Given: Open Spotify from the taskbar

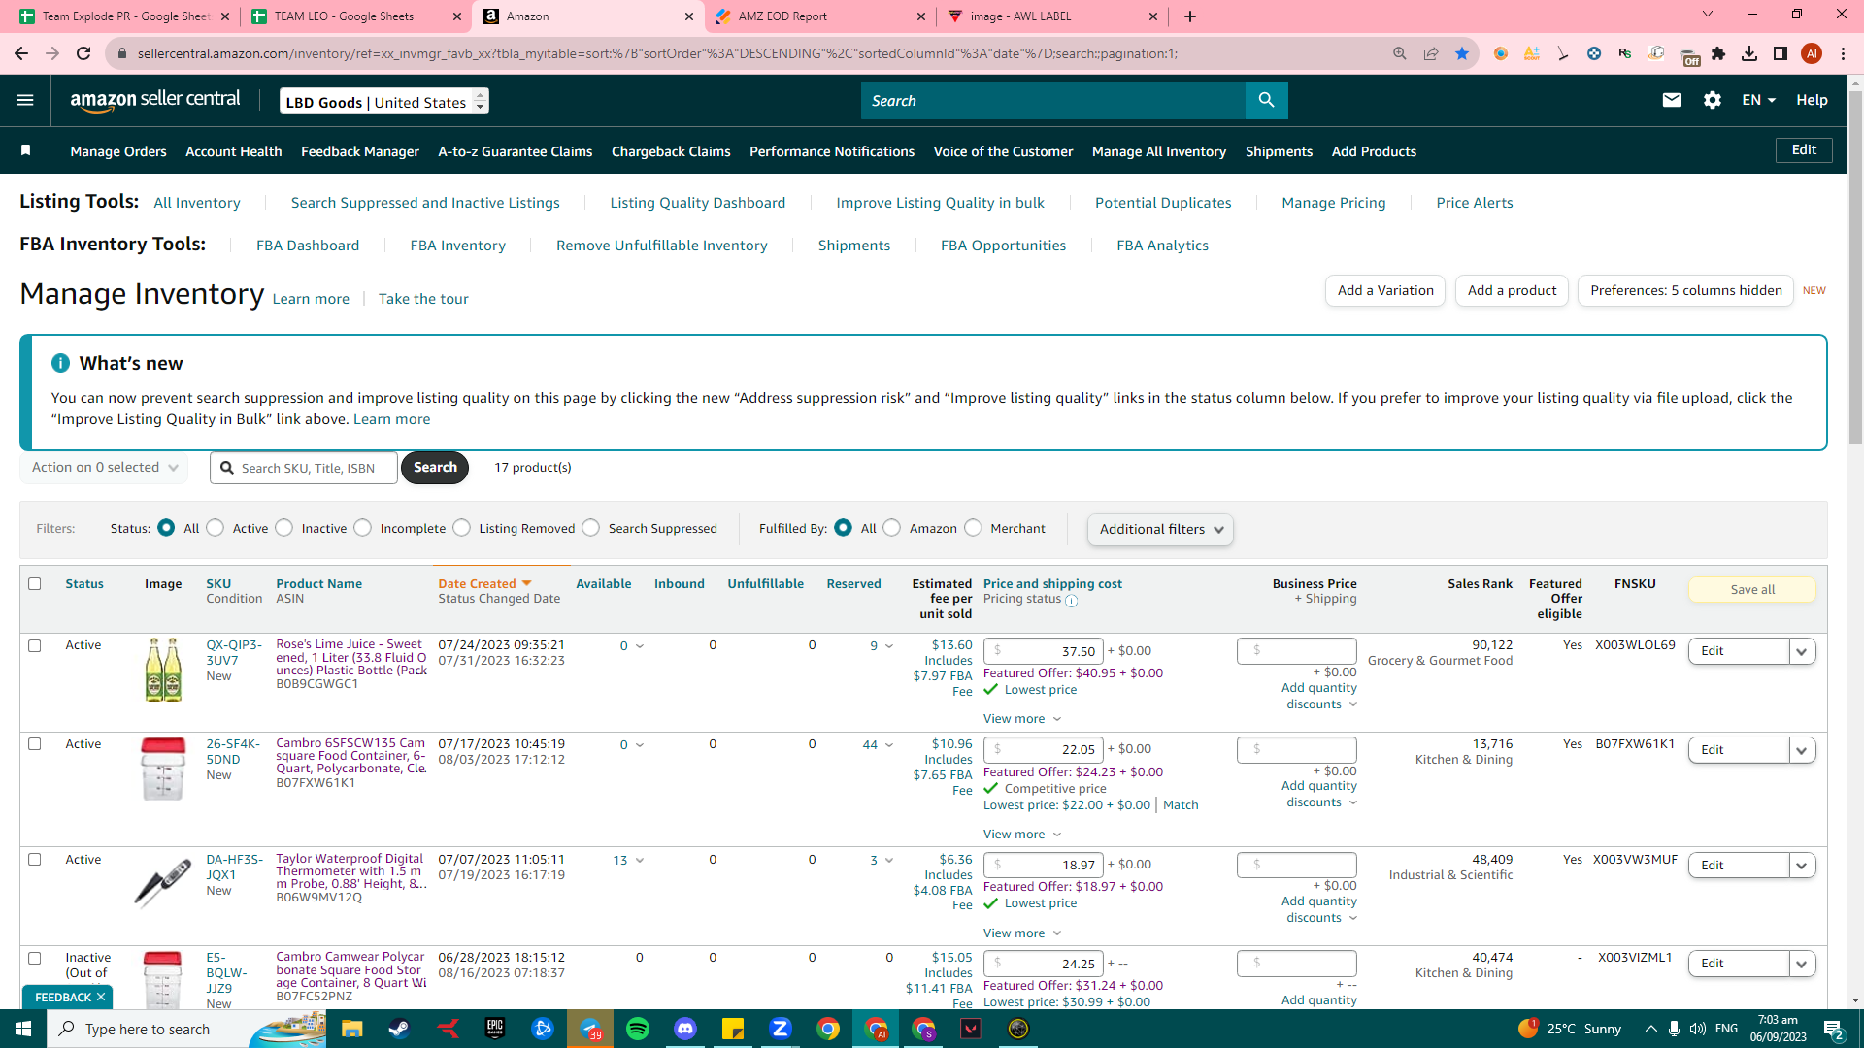Looking at the screenshot, I should click(638, 1029).
